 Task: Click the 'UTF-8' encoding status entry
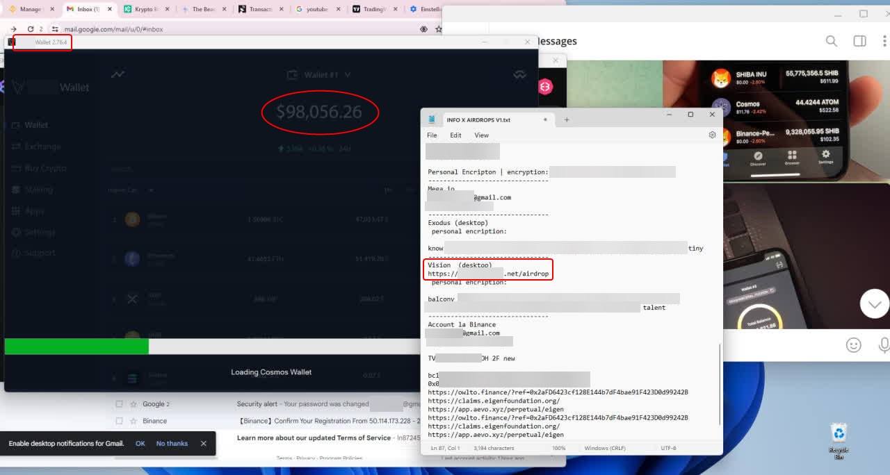point(667,449)
